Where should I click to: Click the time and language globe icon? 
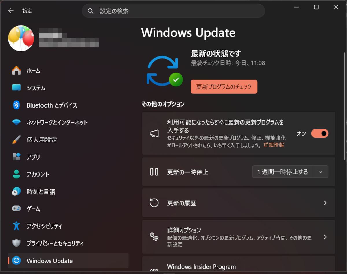(x=16, y=191)
